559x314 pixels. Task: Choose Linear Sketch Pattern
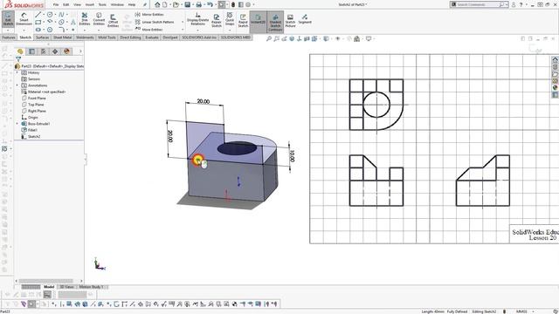click(155, 22)
